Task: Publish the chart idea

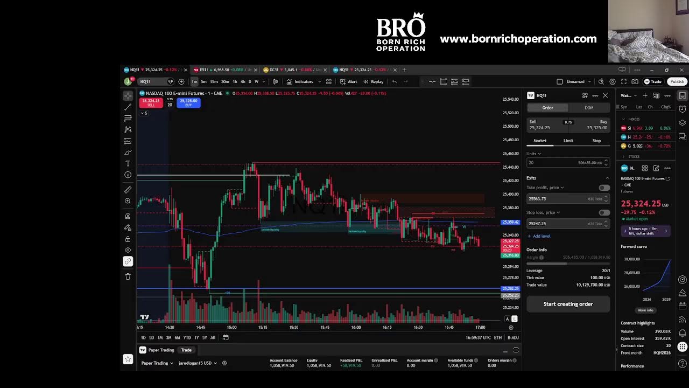Action: (x=677, y=81)
